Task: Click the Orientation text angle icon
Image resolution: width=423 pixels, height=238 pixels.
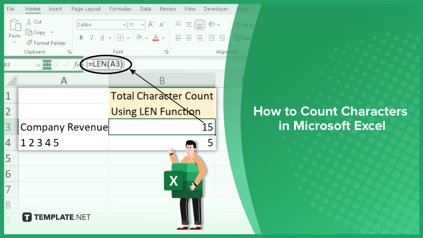Action: coord(212,25)
